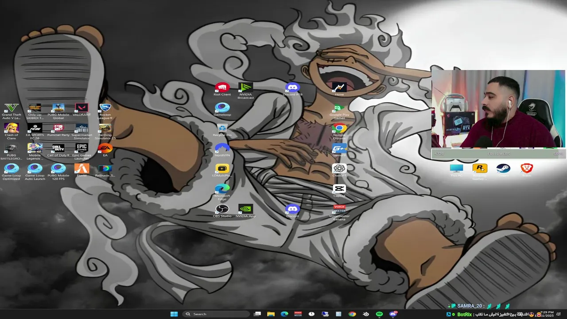Open Google Chrome from the taskbar
The height and width of the screenshot is (319, 567).
[352, 314]
